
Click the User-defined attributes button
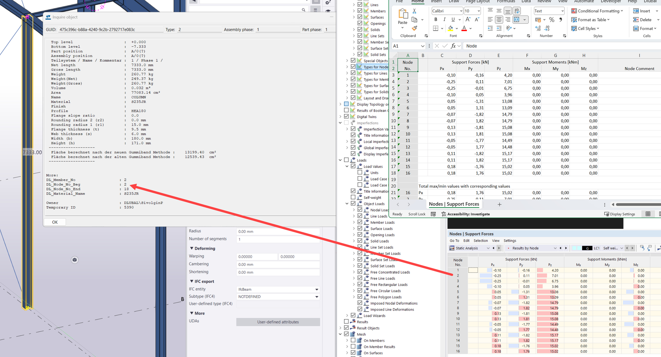[x=278, y=322]
